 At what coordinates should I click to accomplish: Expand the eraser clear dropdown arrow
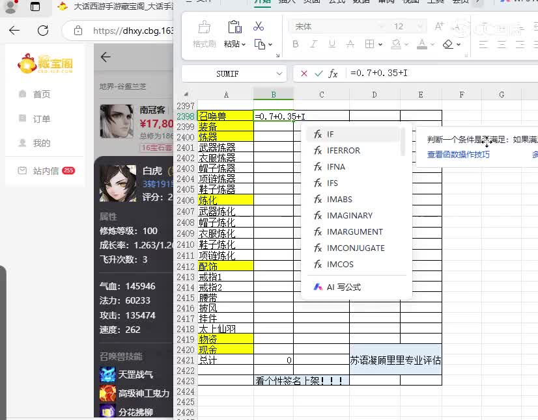tap(459, 44)
